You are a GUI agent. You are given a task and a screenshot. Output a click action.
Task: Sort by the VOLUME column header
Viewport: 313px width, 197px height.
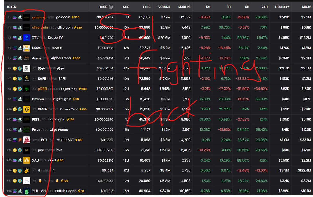pos(164,7)
